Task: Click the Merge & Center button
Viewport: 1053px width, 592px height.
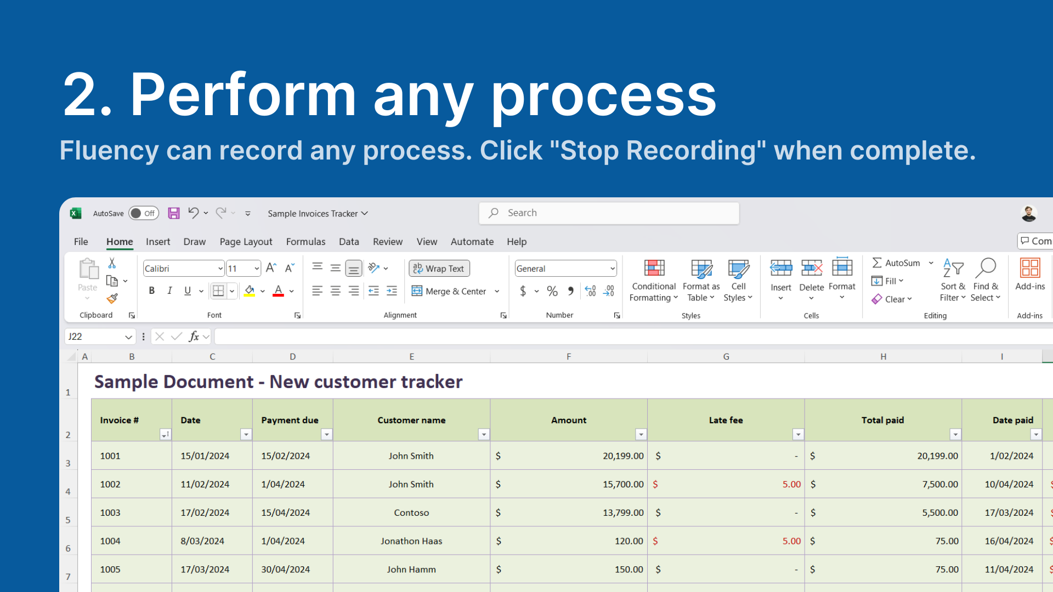Action: 449,291
